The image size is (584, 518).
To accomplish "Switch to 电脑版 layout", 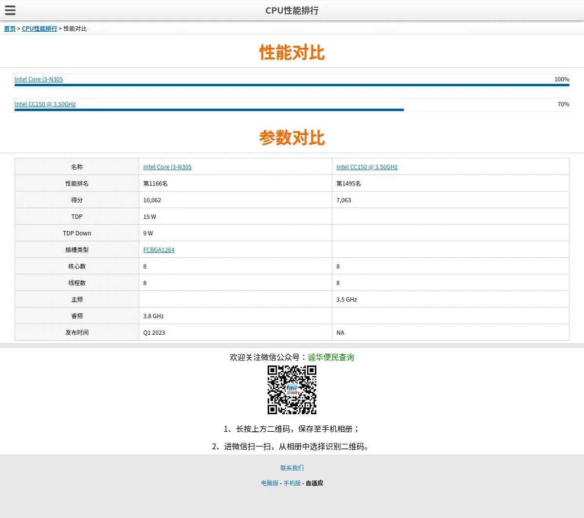I will [x=270, y=483].
